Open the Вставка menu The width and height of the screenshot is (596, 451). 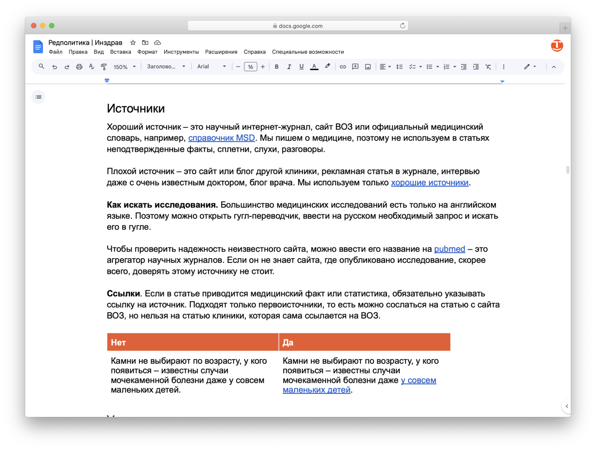pos(120,52)
